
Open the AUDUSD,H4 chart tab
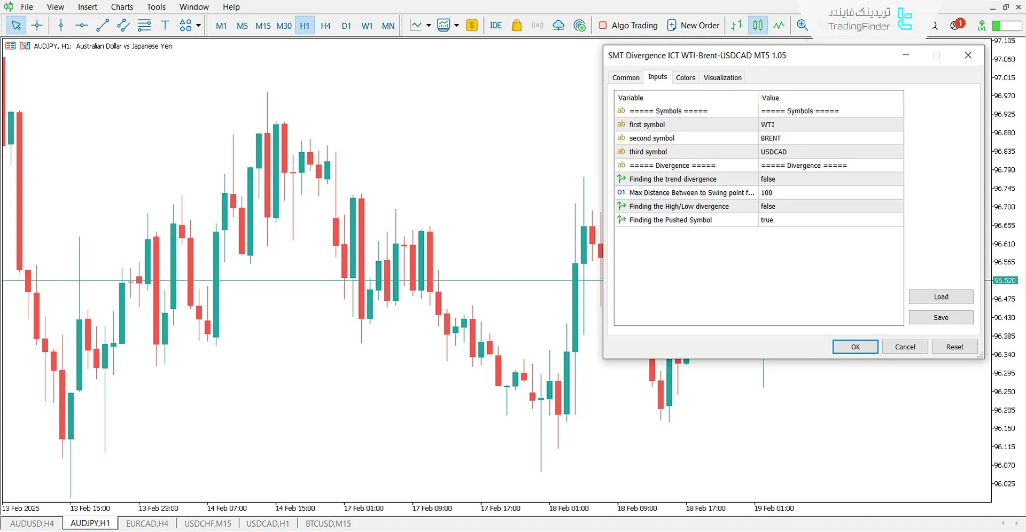[32, 523]
